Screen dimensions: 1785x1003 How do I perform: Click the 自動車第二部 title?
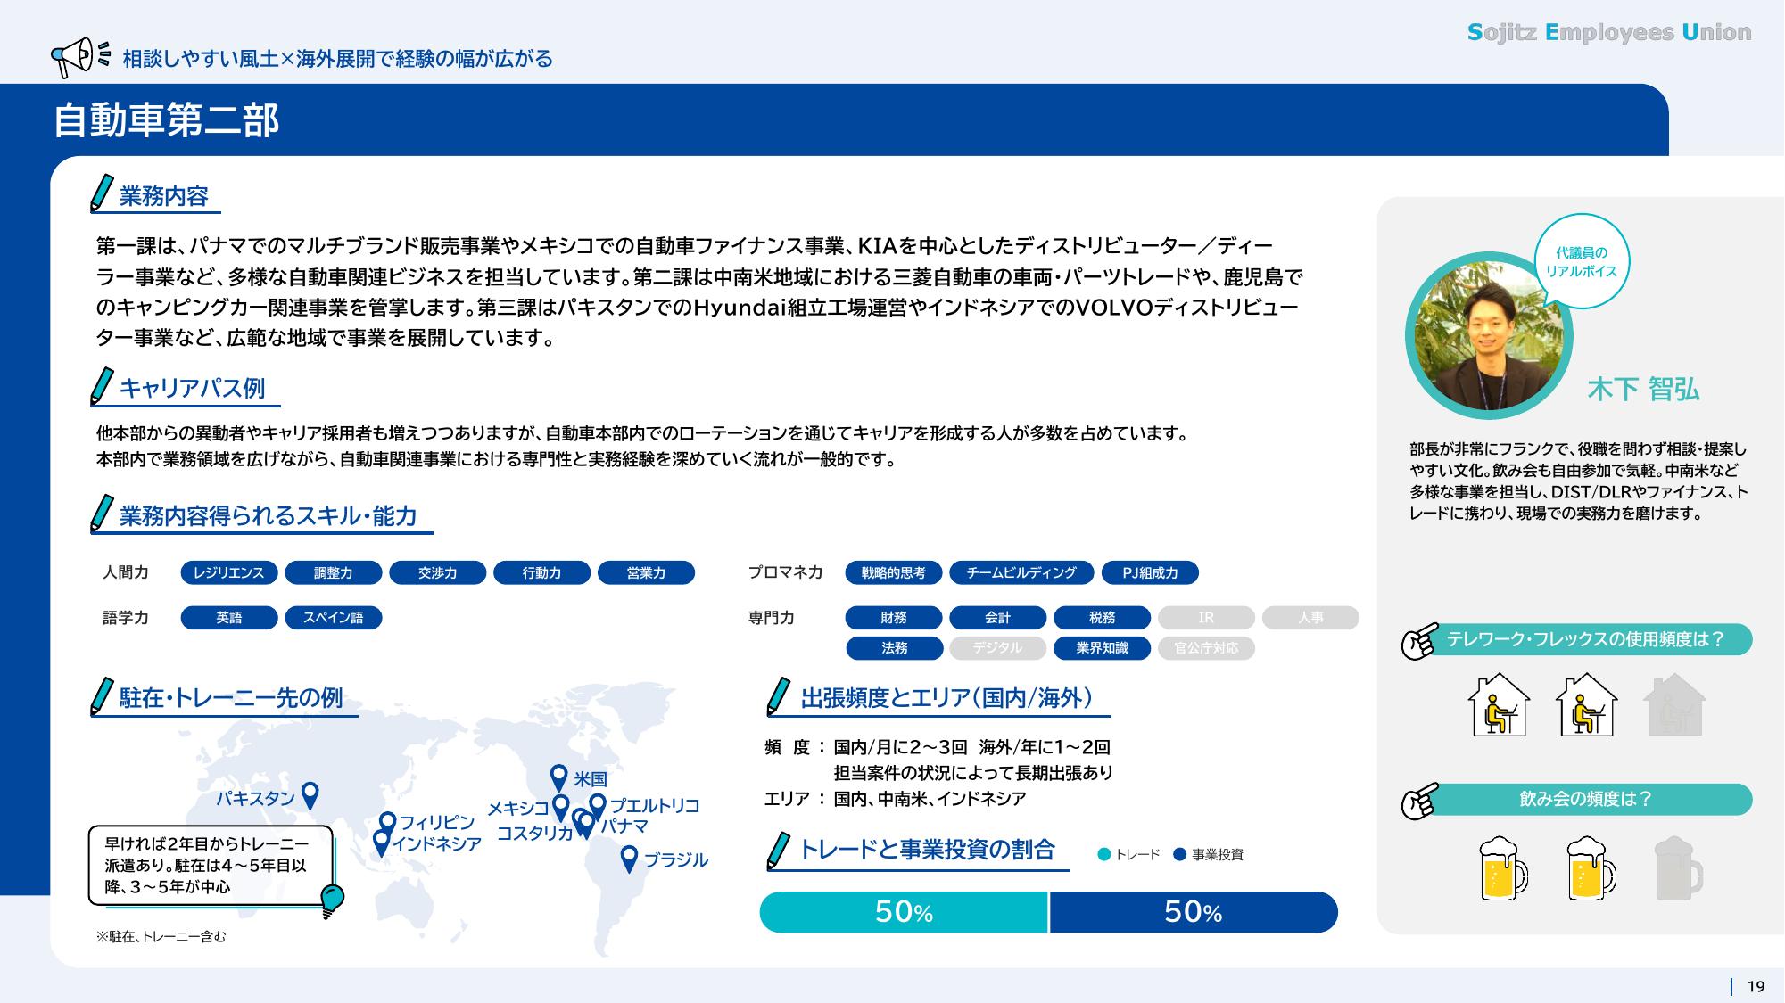point(167,120)
